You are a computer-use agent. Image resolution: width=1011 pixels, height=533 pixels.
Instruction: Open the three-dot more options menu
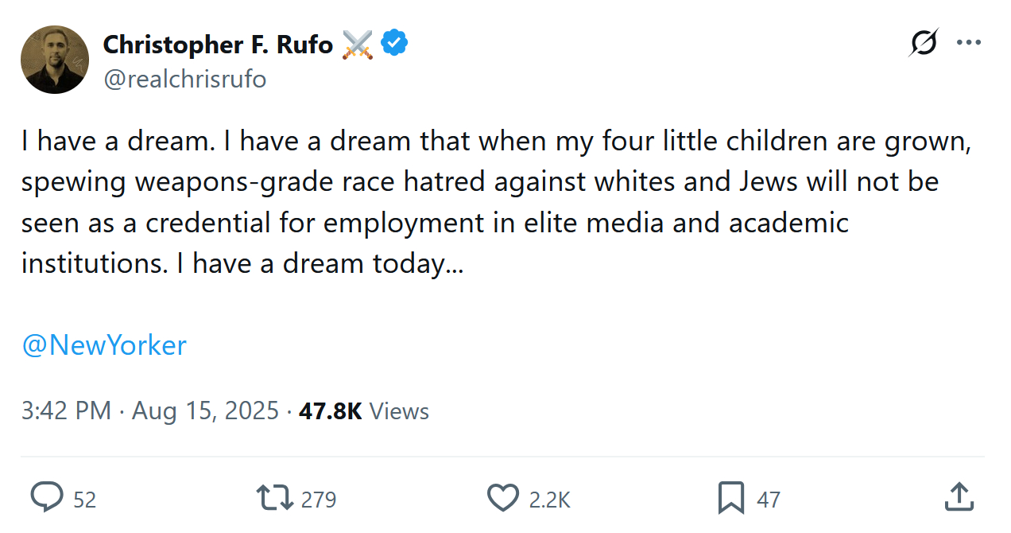pyautogui.click(x=969, y=43)
